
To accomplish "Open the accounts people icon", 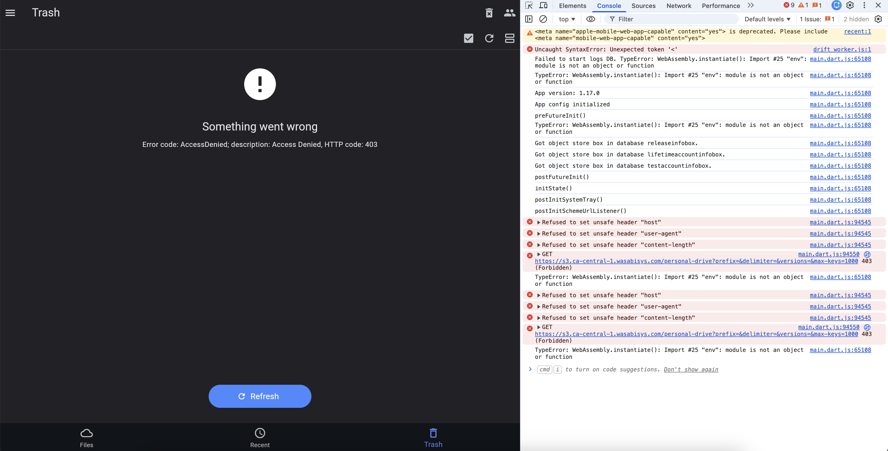I will pos(509,13).
